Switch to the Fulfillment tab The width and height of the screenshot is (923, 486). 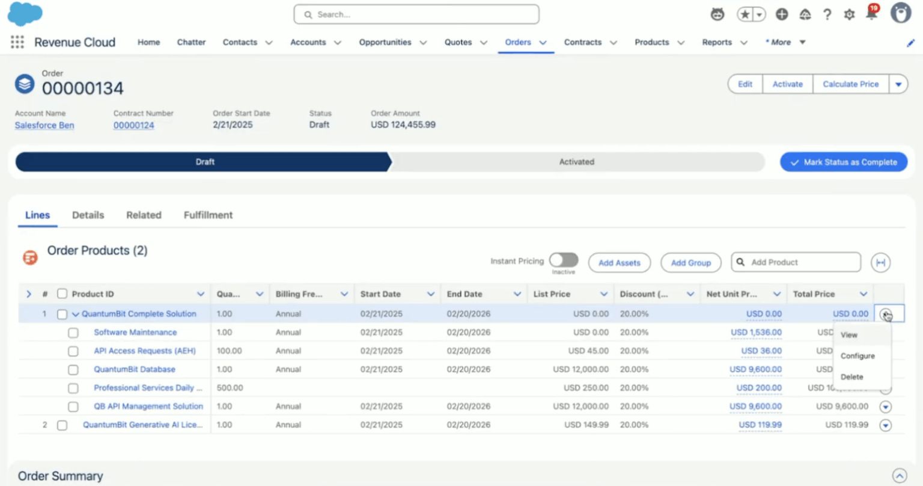pos(208,215)
